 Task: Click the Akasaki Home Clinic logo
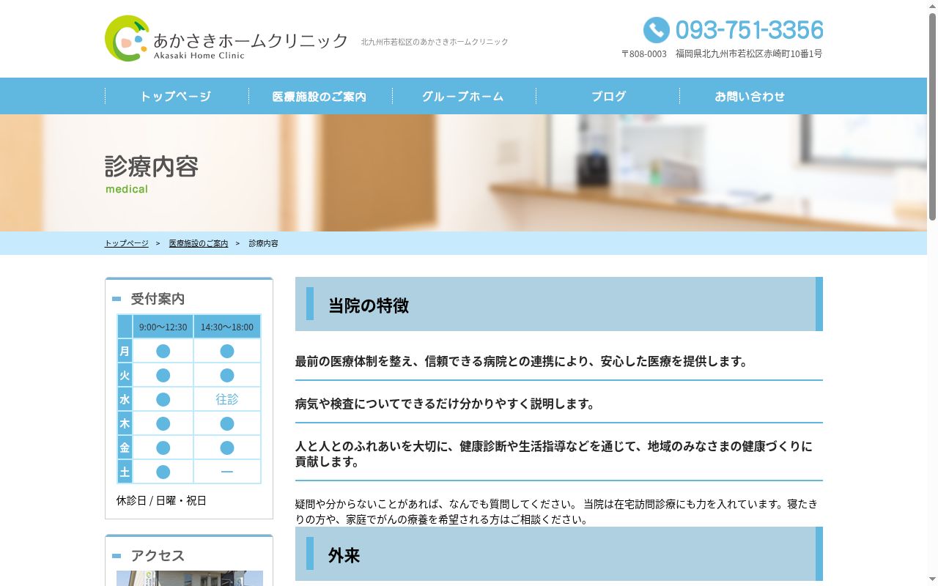pyautogui.click(x=226, y=38)
